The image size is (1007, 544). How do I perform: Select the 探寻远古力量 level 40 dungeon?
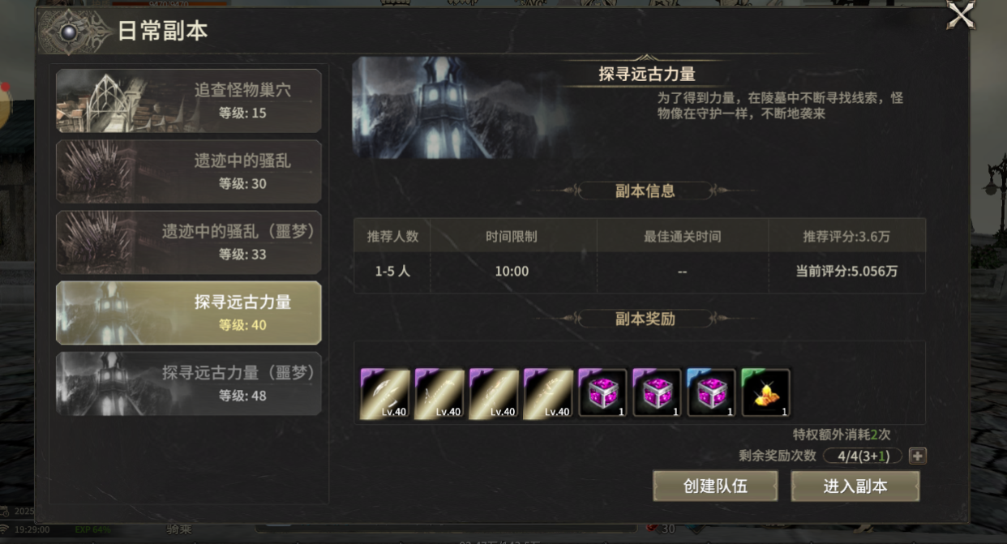pyautogui.click(x=188, y=313)
